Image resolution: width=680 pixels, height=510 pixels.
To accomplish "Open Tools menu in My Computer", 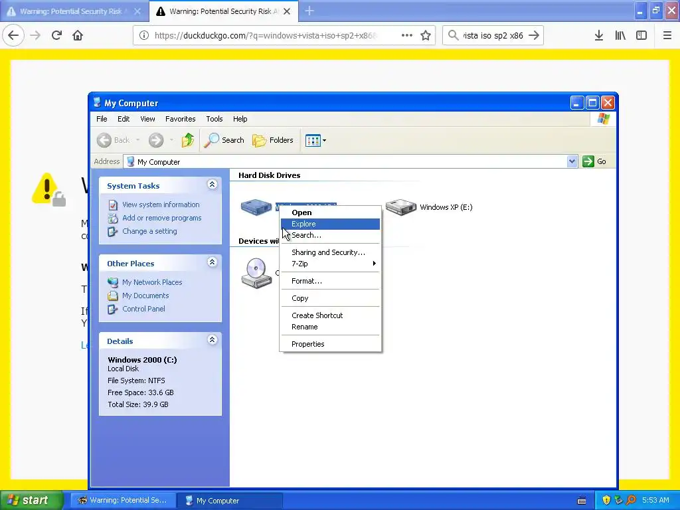I will coord(214,119).
